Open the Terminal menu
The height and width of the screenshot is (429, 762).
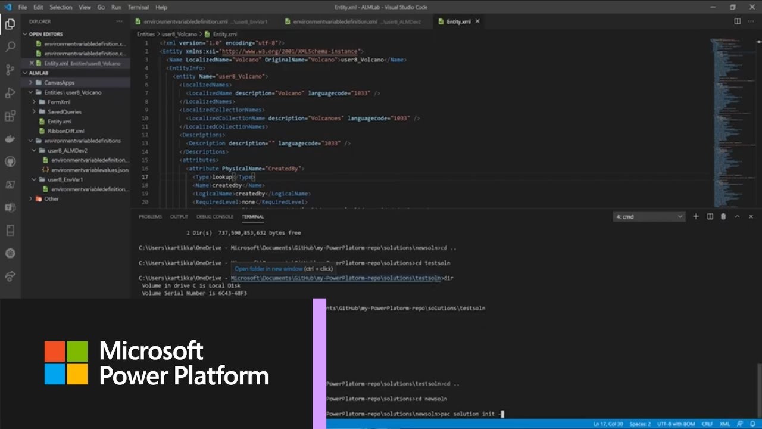139,7
